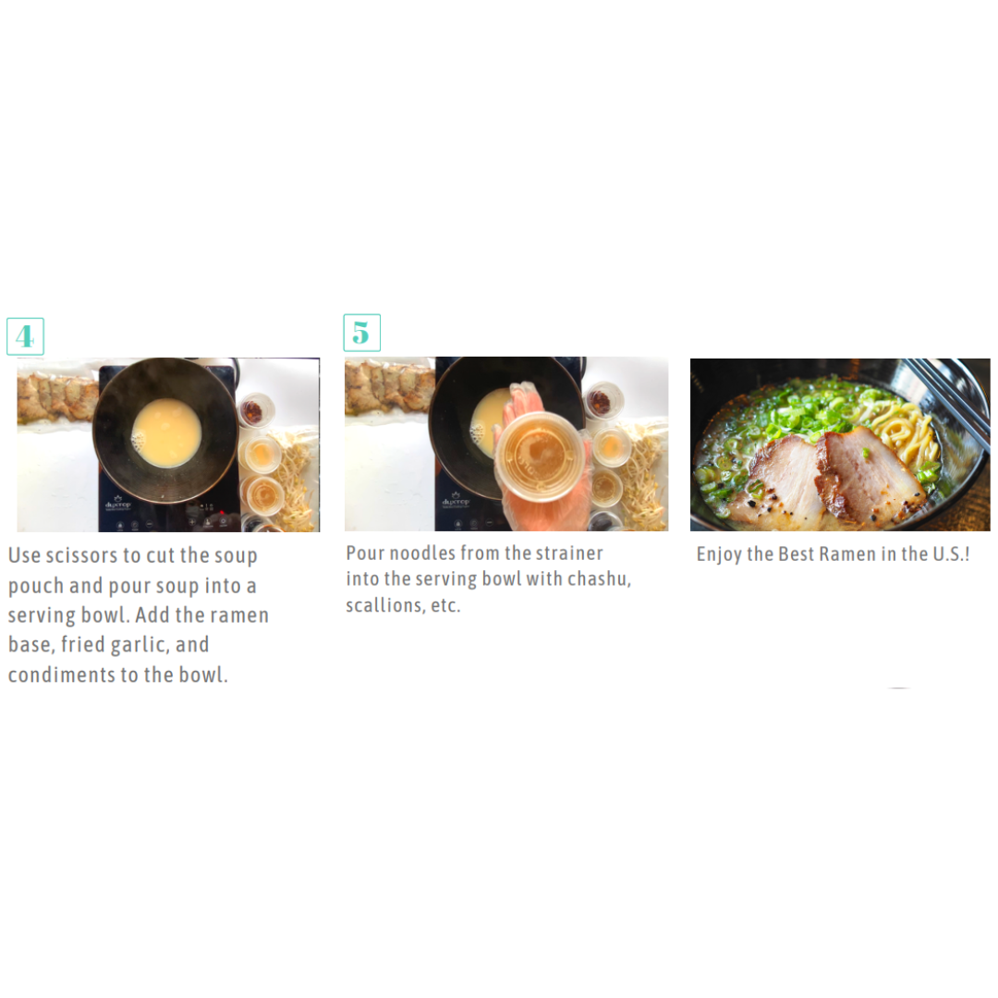The image size is (998, 998).
Task: Click the cooktop brand logo in step 4 photo
Action: [x=117, y=504]
